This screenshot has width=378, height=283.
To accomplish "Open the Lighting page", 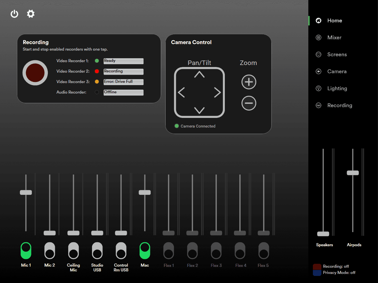I will [337, 88].
